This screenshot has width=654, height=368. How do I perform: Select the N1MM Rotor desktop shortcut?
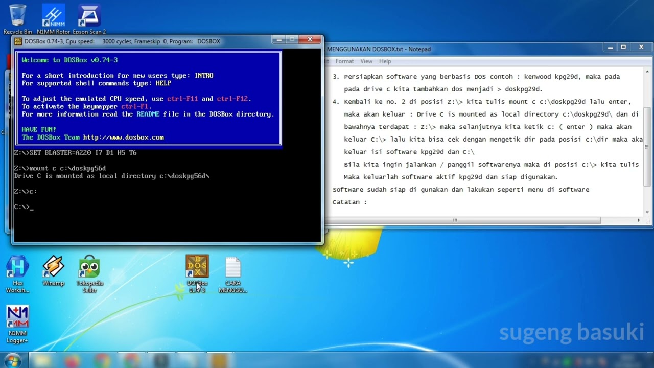(53, 19)
